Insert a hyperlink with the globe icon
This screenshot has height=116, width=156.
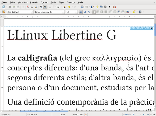tap(82, 7)
